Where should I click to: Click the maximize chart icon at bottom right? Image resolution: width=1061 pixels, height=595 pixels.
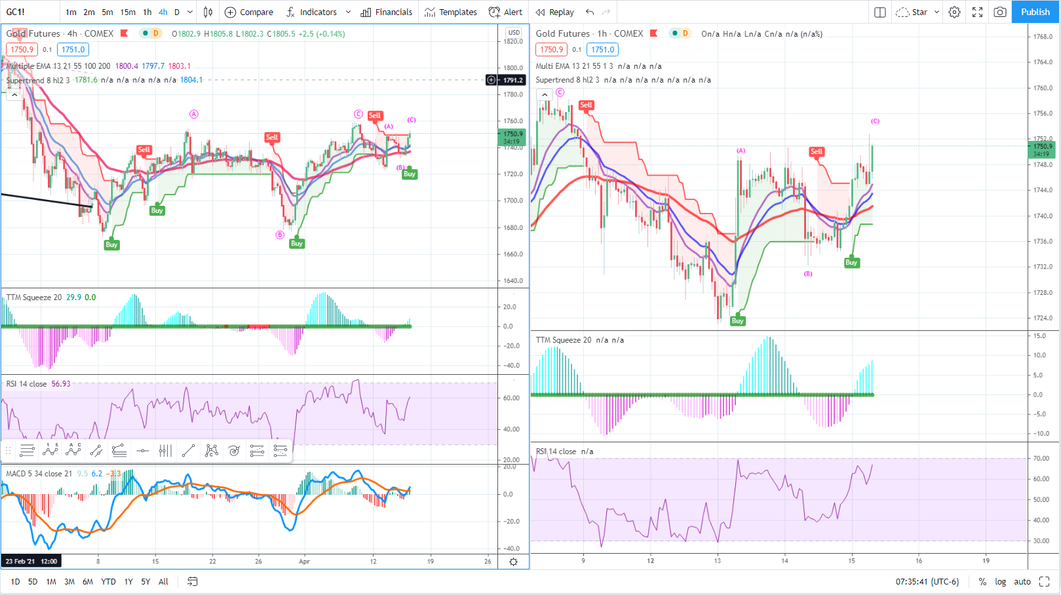pyautogui.click(x=1045, y=581)
